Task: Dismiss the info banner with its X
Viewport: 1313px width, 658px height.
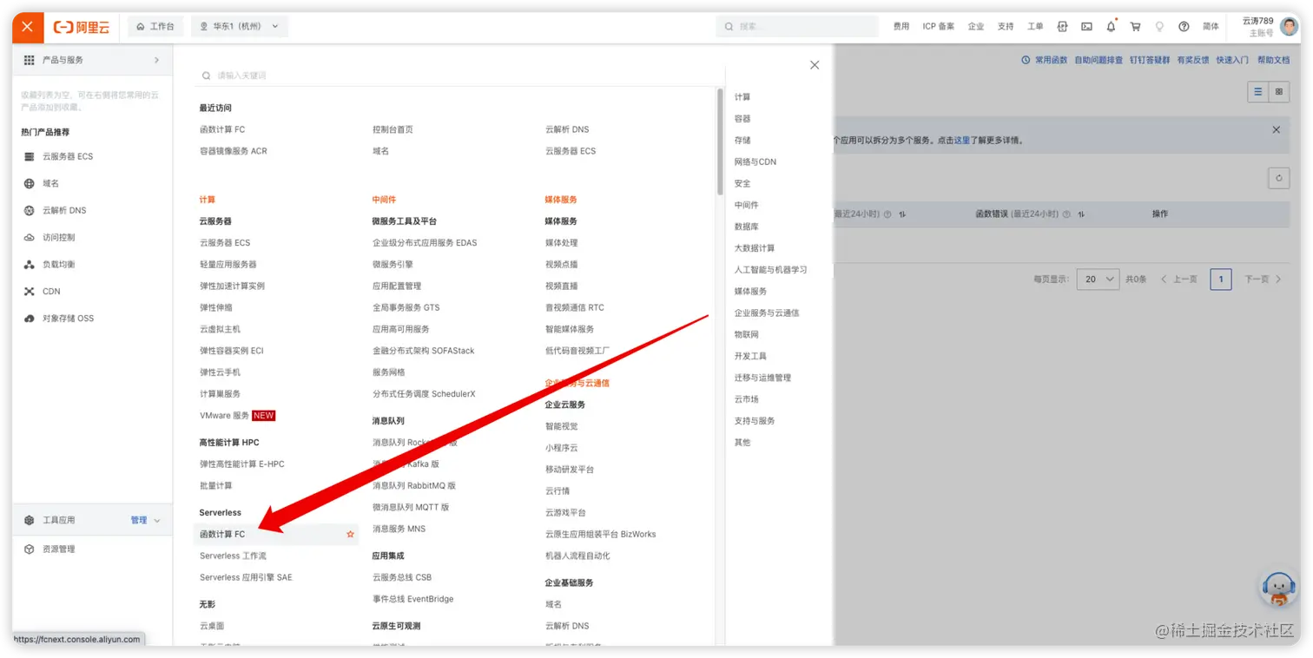Action: (1276, 129)
